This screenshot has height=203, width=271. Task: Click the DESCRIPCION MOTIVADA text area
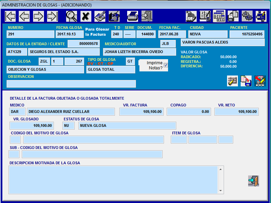click(114, 180)
